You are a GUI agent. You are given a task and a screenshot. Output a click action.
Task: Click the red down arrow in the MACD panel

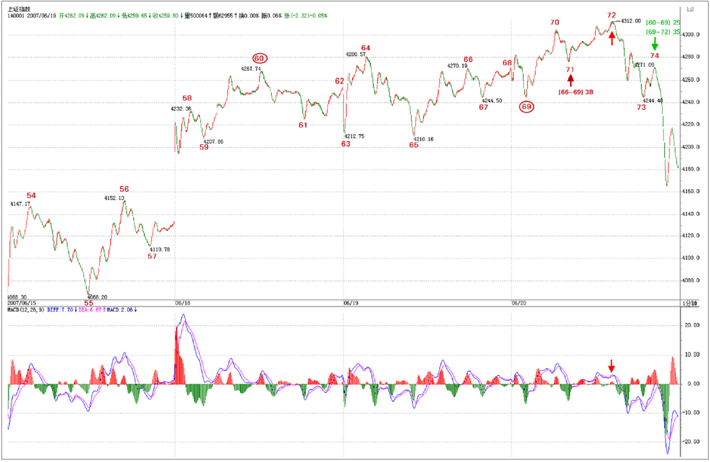pyautogui.click(x=612, y=366)
